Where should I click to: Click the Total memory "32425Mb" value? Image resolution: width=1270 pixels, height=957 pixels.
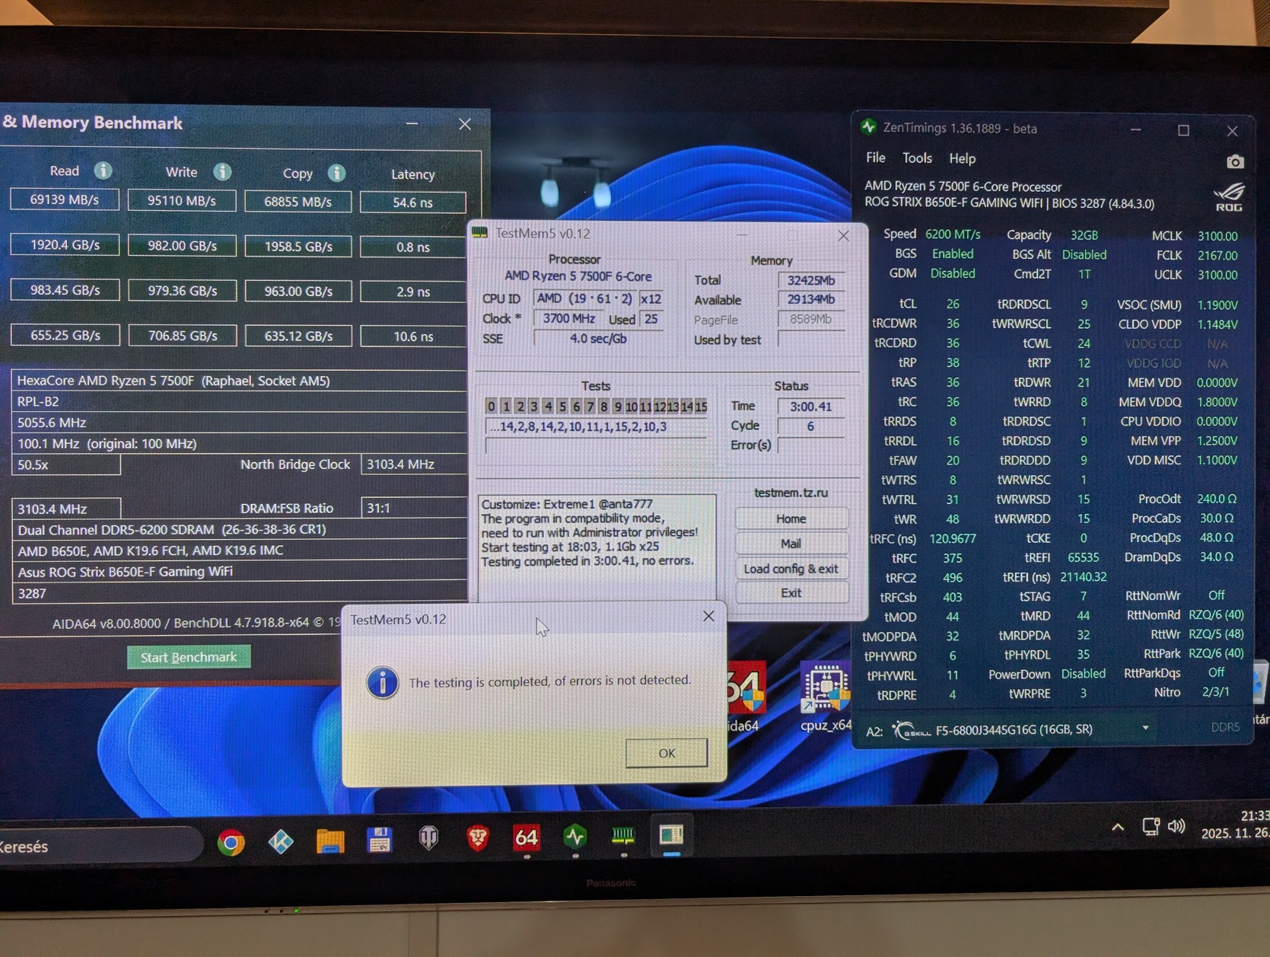(811, 280)
